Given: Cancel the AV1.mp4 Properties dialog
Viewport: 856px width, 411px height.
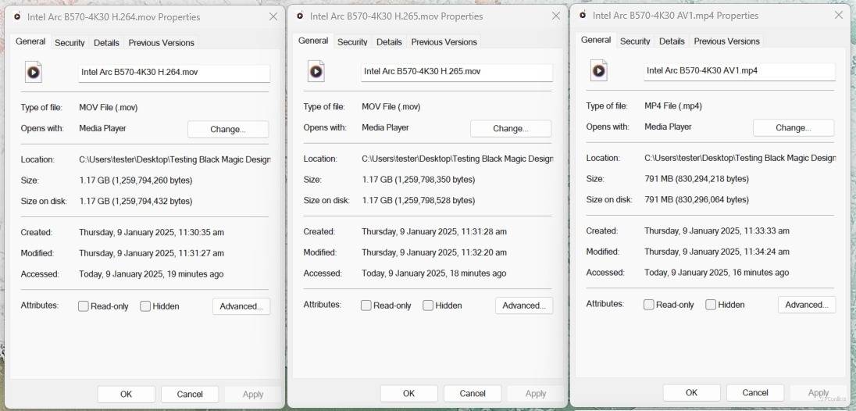Looking at the screenshot, I should pos(755,392).
